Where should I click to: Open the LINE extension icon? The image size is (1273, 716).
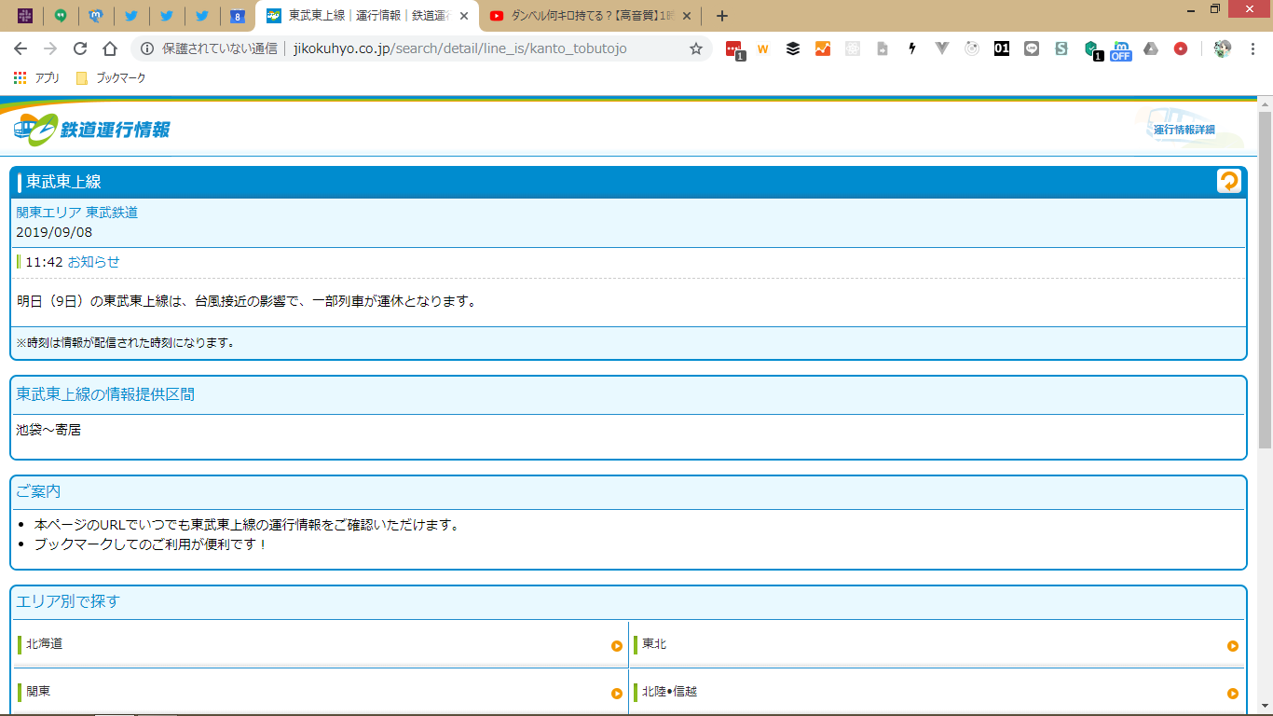tap(1031, 48)
